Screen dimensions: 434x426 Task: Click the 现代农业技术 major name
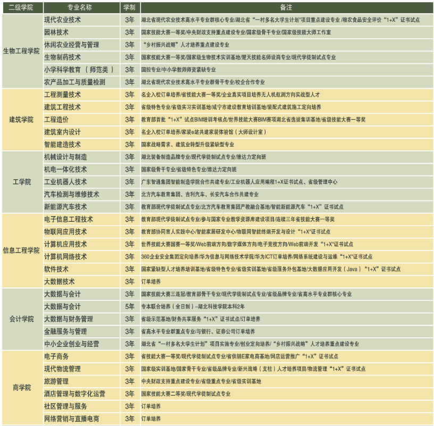point(62,20)
